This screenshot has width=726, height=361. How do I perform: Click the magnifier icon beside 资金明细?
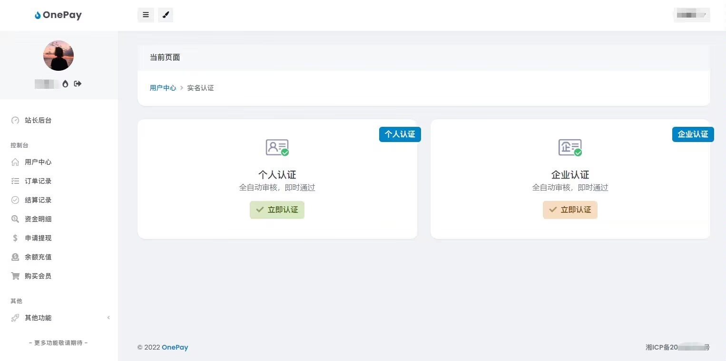point(15,219)
